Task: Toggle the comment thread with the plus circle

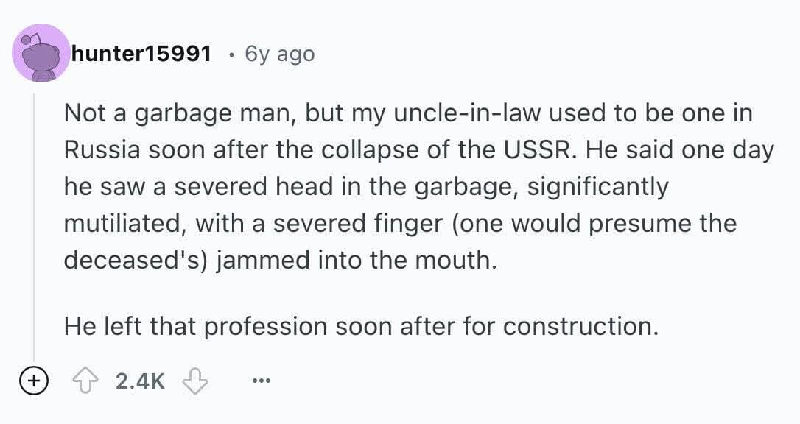Action: click(32, 381)
